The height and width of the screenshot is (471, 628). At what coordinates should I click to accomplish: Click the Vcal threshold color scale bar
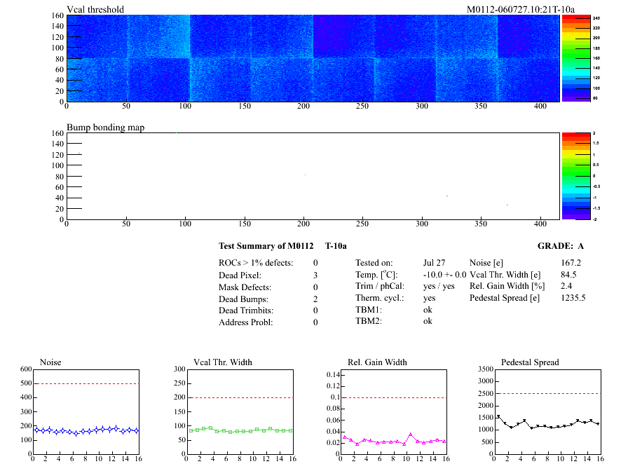click(x=577, y=58)
